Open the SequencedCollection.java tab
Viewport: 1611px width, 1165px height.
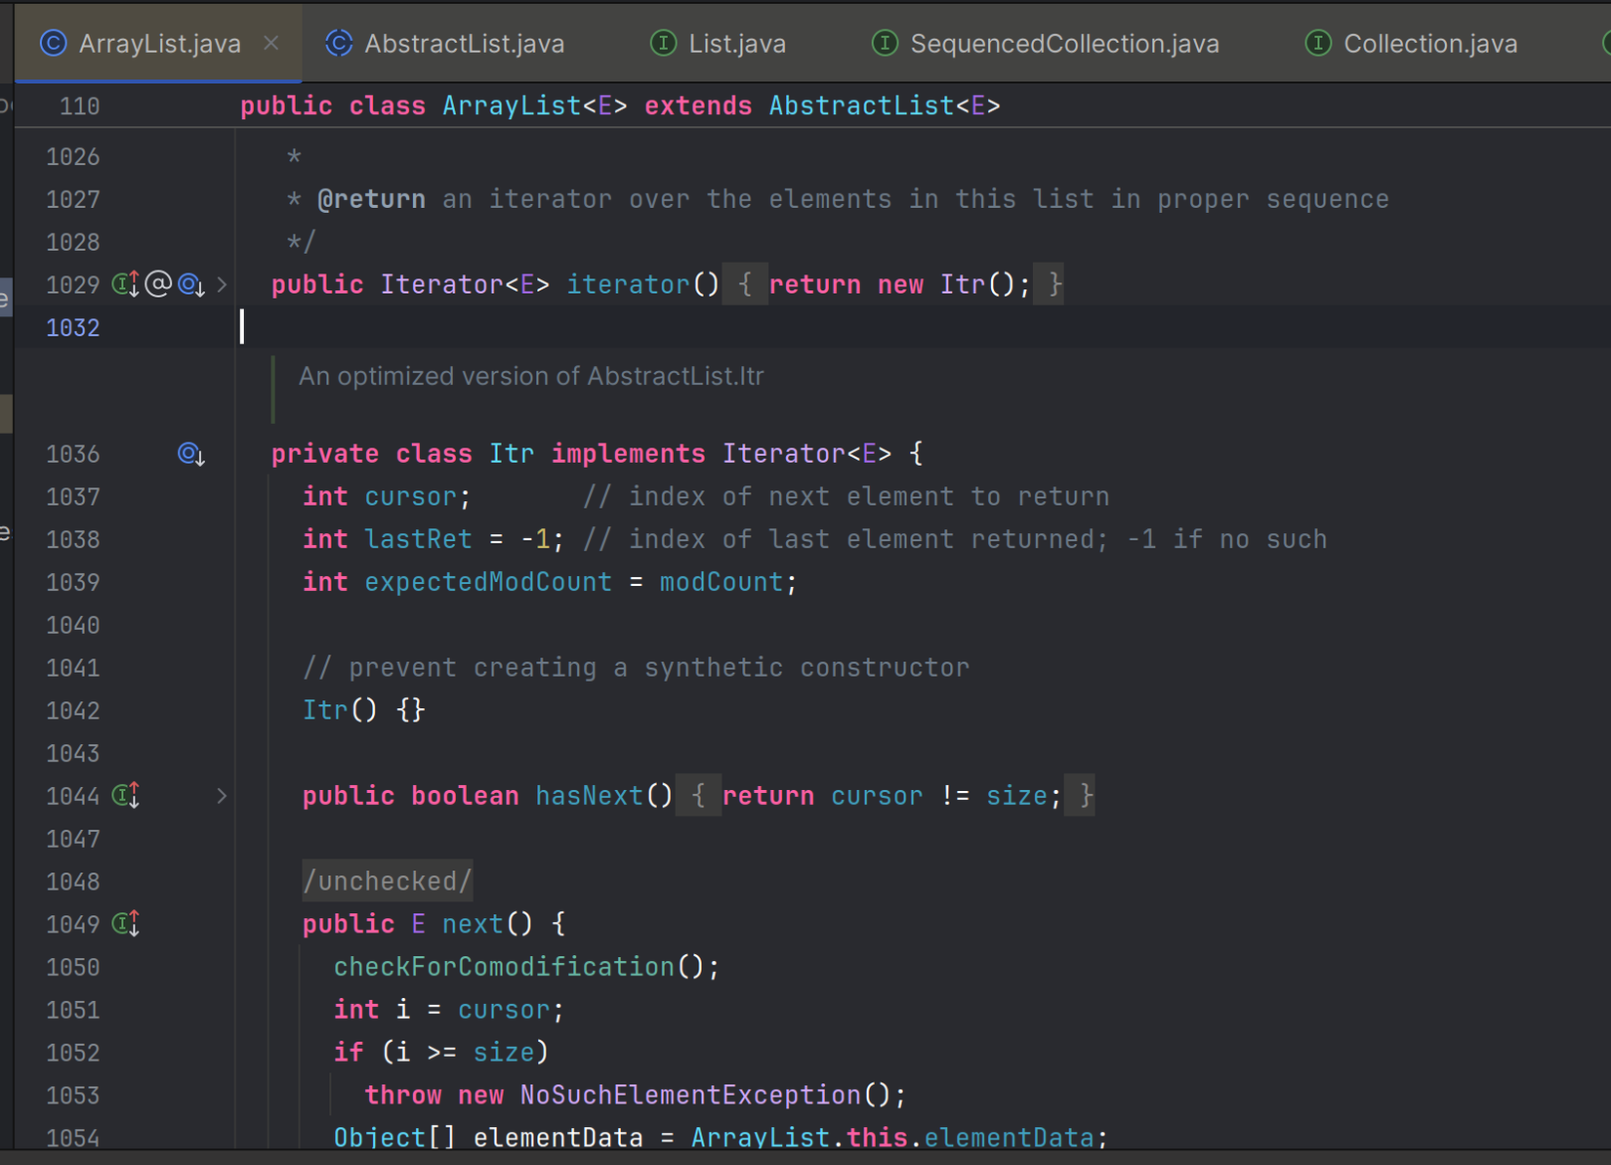[1063, 43]
